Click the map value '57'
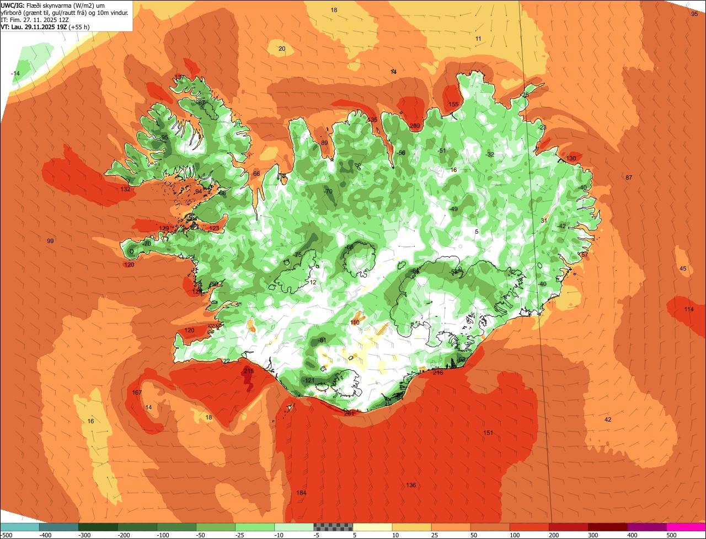 [x=585, y=255]
